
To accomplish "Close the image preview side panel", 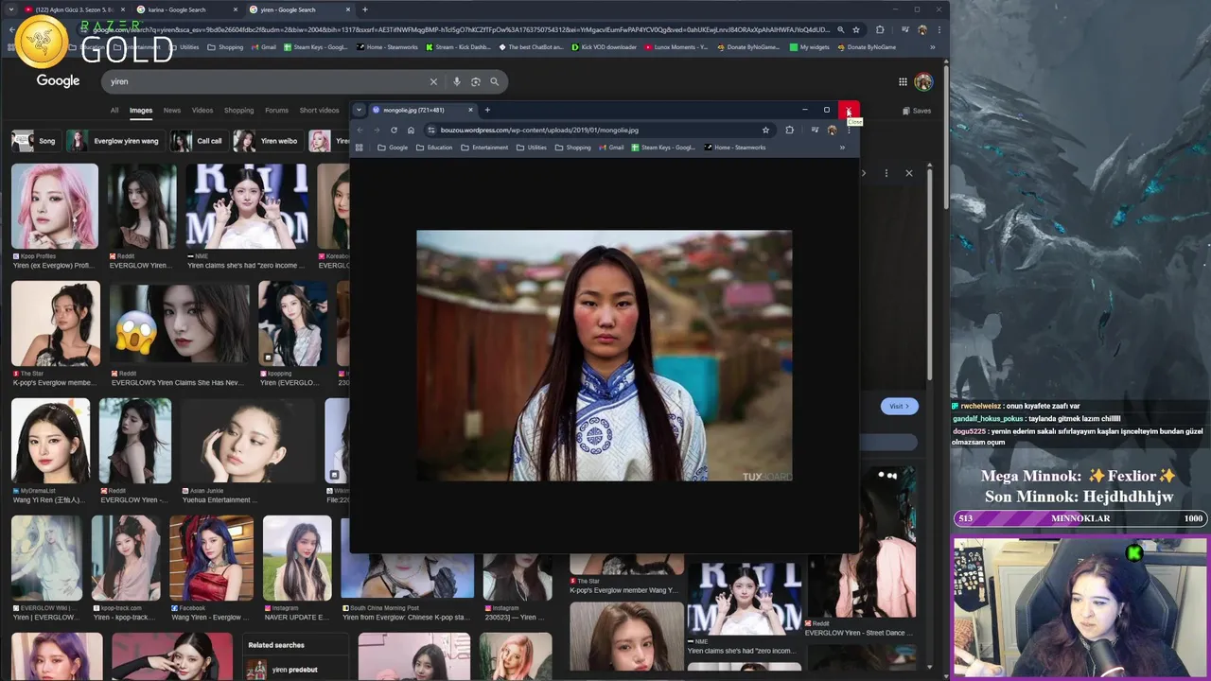I will coord(909,173).
